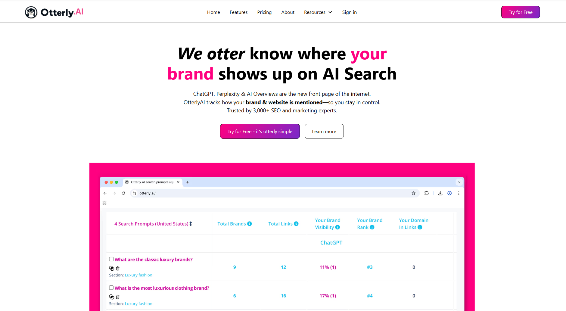Click the Total Links column header
566x311 pixels.
[x=280, y=224]
